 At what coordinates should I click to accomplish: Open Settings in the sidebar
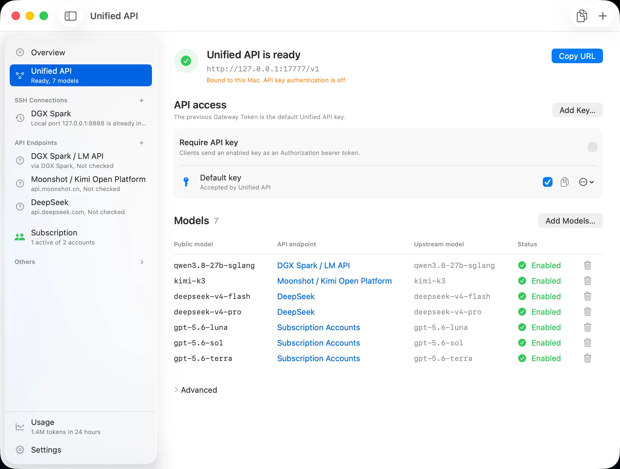tap(81, 450)
